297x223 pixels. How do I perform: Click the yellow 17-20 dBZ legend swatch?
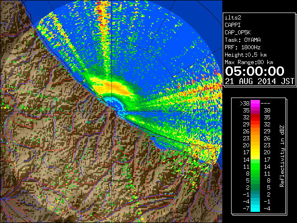[x=255, y=152]
